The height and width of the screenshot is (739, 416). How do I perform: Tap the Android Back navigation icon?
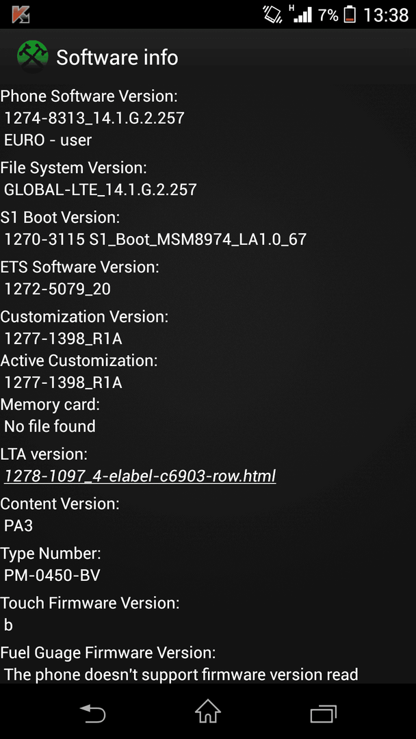[x=92, y=713]
